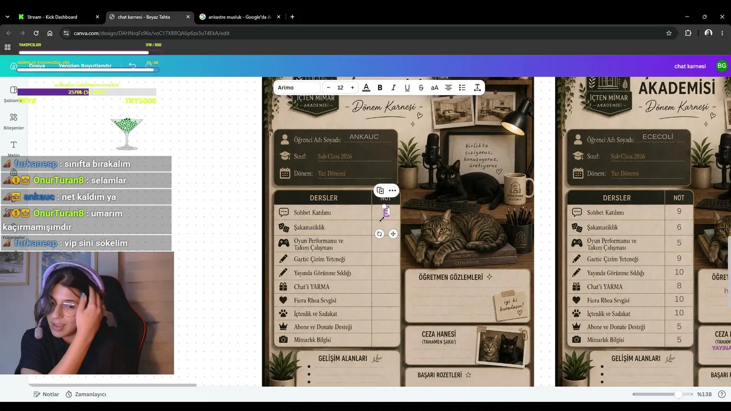Select the ECECOLİ student name text
Image resolution: width=731 pixels, height=411 pixels.
pyautogui.click(x=658, y=137)
